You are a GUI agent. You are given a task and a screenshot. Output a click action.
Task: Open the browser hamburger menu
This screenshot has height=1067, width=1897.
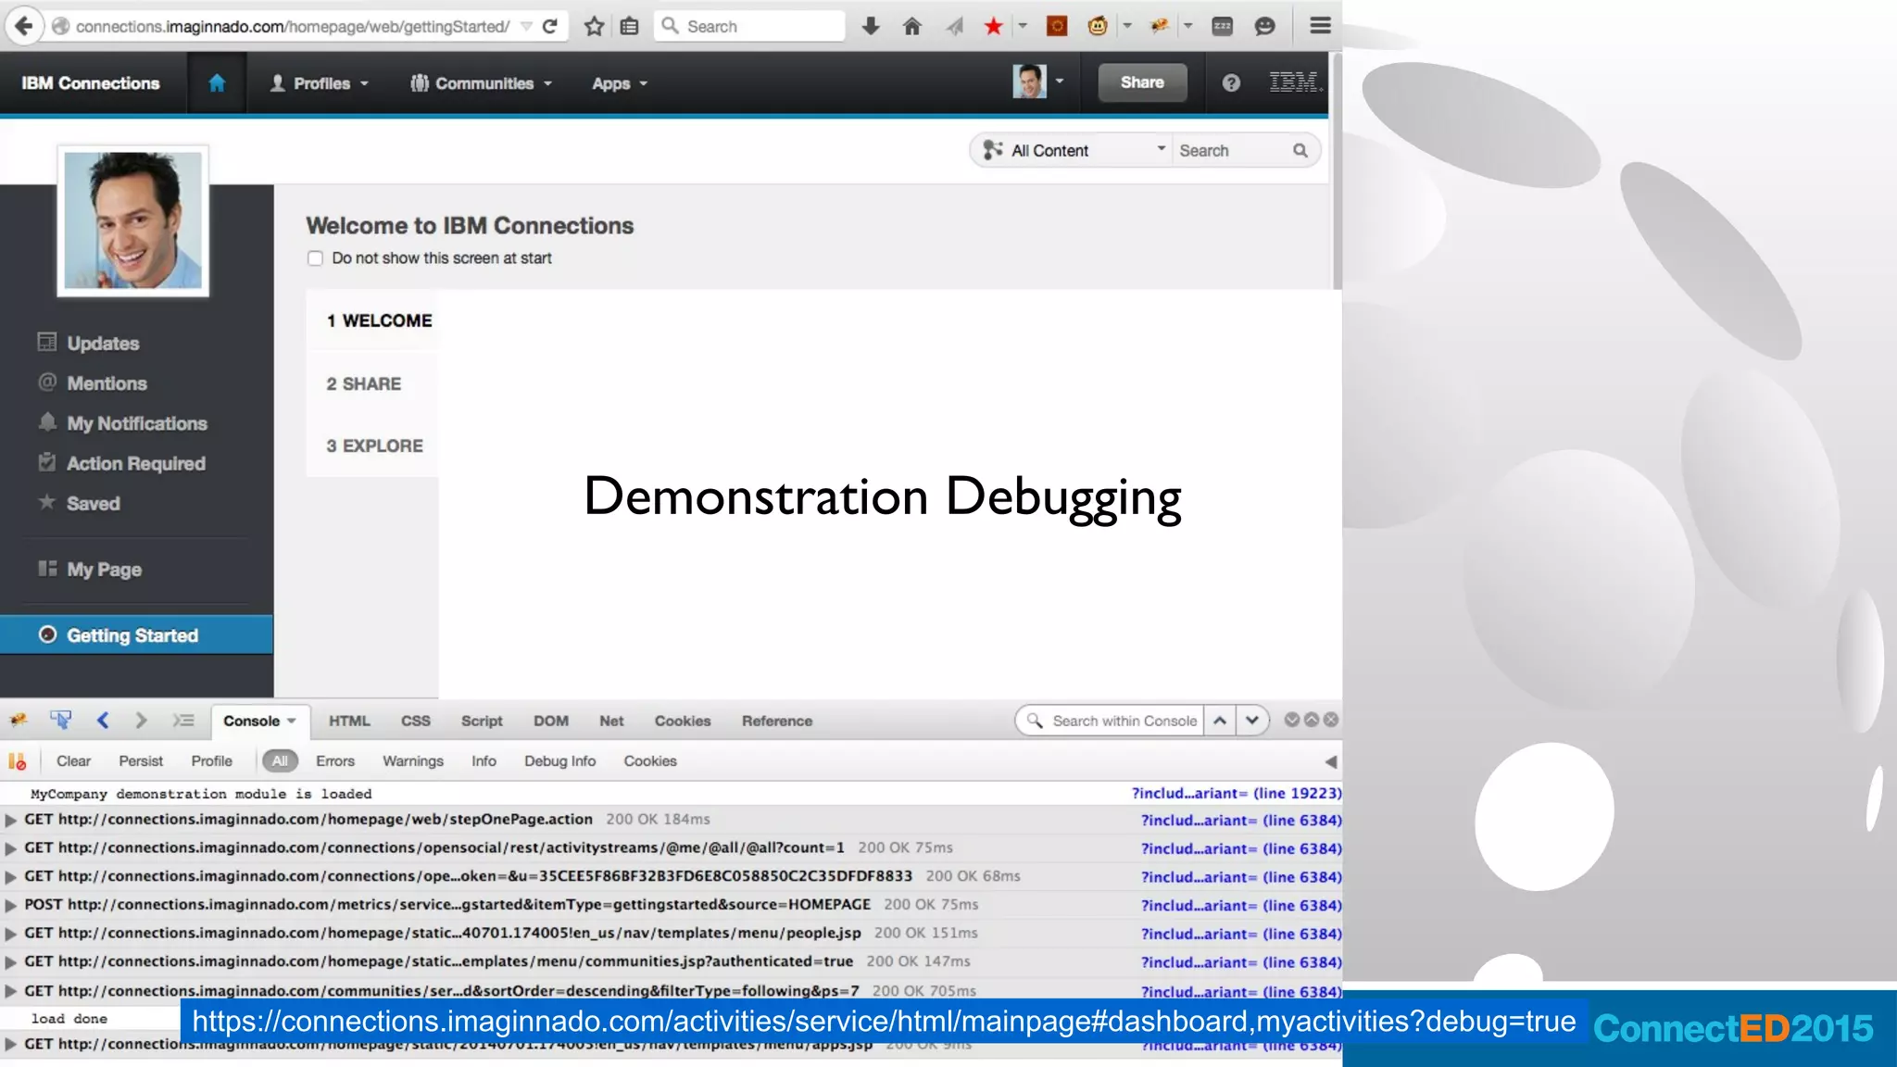click(x=1320, y=26)
